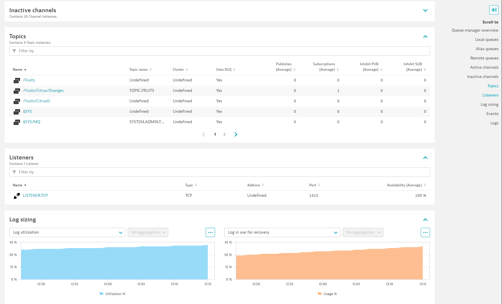Open the recovery log chart options menu
Image resolution: width=502 pixels, height=304 pixels.
(x=425, y=232)
